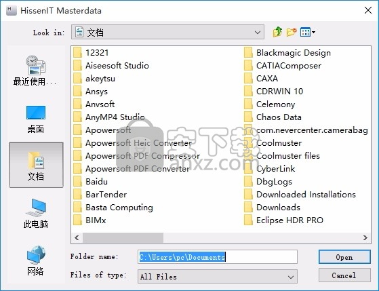The width and height of the screenshot is (379, 291).
Task: Select 此电脑 in the sidebar
Action: 35,214
